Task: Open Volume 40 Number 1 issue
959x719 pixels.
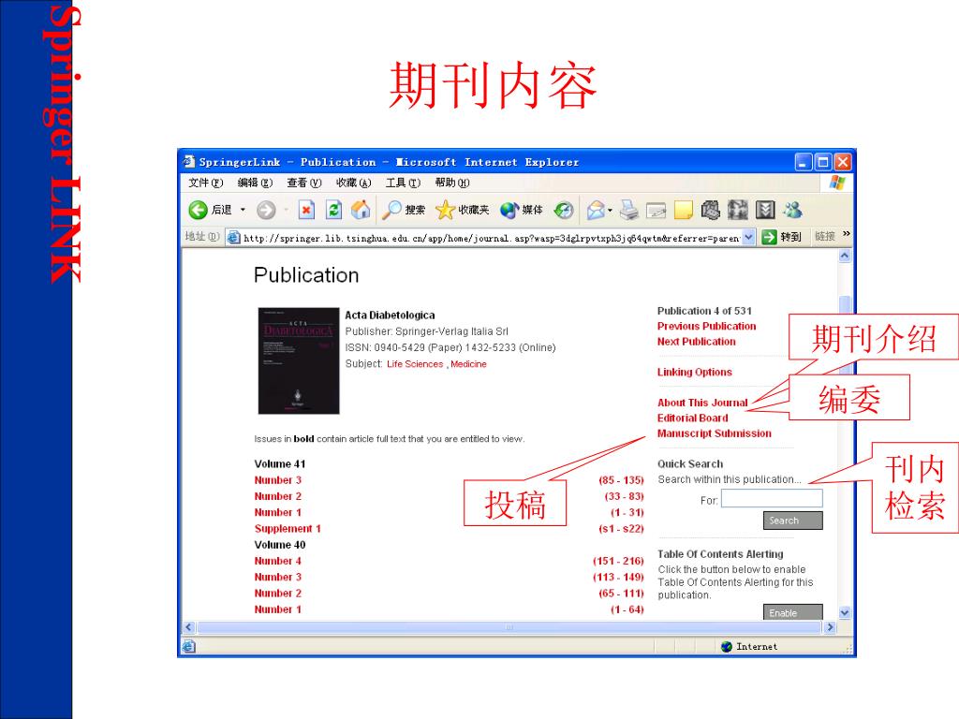Action: (277, 609)
